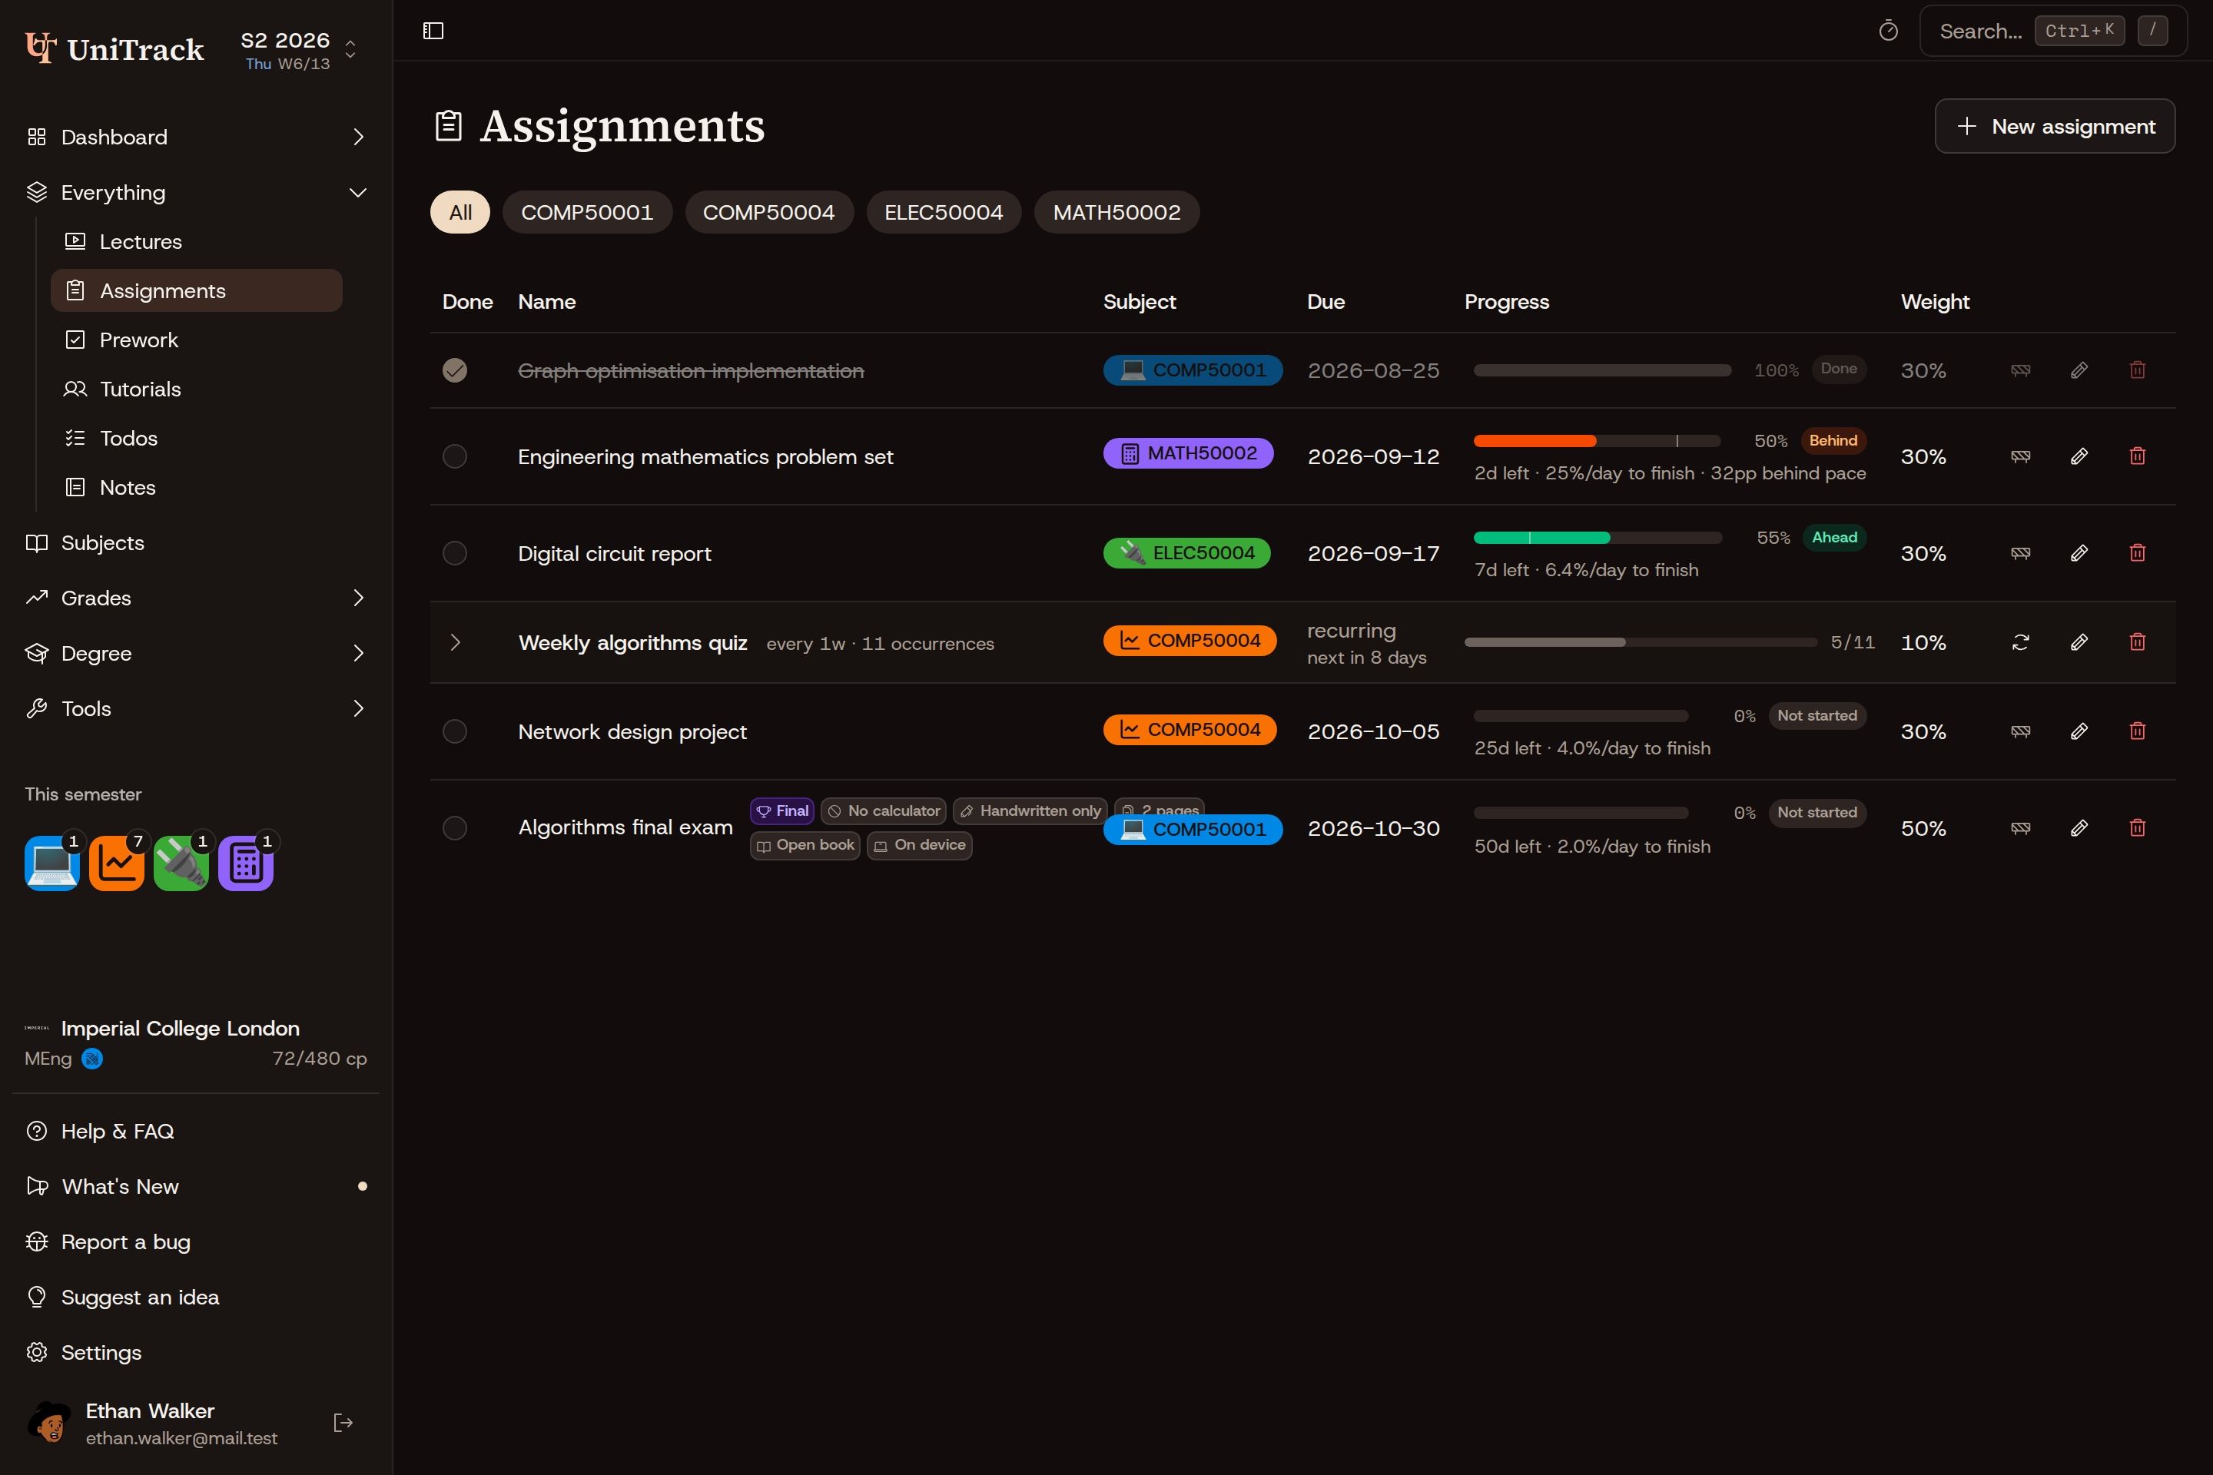Delete the Algorithms final exam

[2137, 828]
